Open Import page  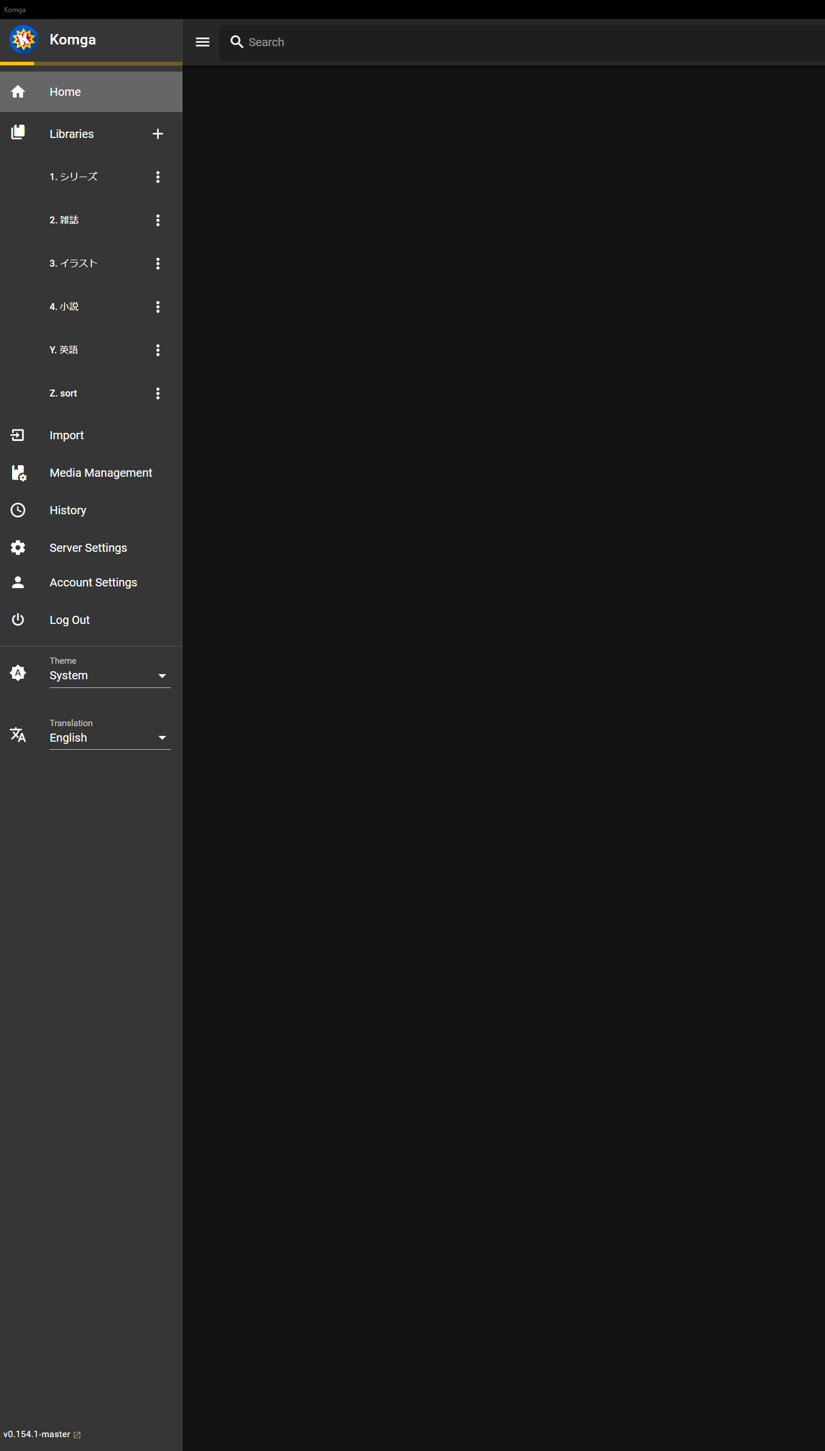(x=91, y=435)
